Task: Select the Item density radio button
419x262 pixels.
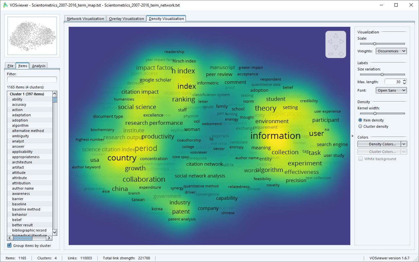Action: 360,120
